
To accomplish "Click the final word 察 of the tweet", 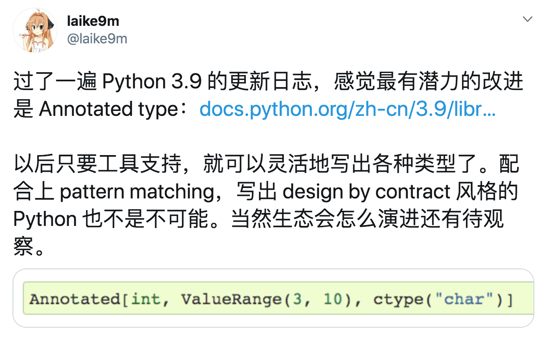I will click(x=23, y=247).
